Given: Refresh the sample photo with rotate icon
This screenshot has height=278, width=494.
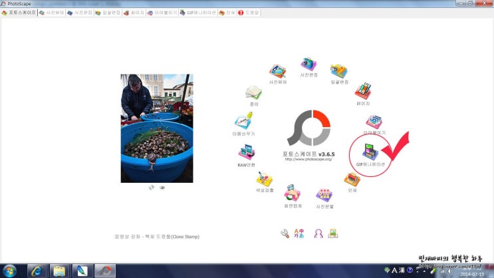Looking at the screenshot, I should 151,188.
